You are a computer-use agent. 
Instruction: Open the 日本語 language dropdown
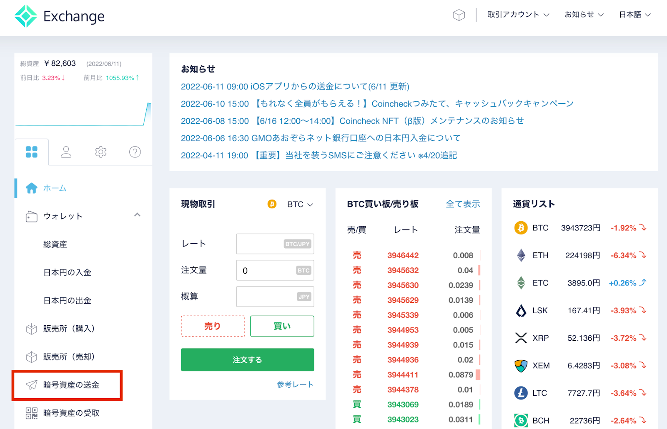coord(634,15)
